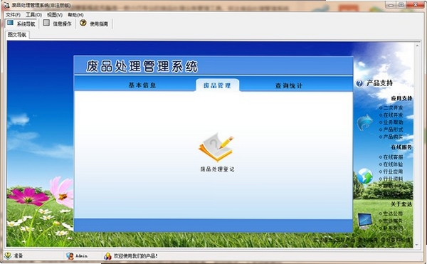This screenshot has height=264, width=427.
Task: Maximize the application window
Action: point(401,5)
